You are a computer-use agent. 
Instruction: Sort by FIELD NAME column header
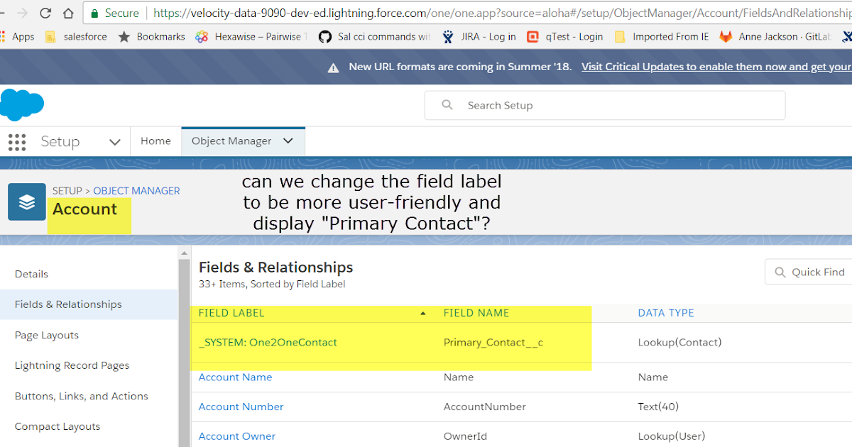[476, 313]
